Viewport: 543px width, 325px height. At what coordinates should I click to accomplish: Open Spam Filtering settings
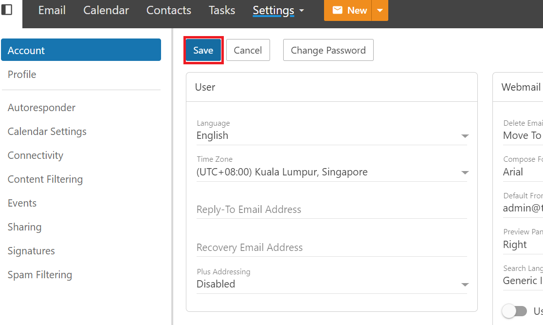pos(40,275)
